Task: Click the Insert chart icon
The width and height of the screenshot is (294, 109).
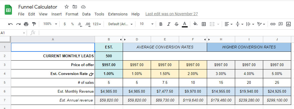Action: click(288, 24)
